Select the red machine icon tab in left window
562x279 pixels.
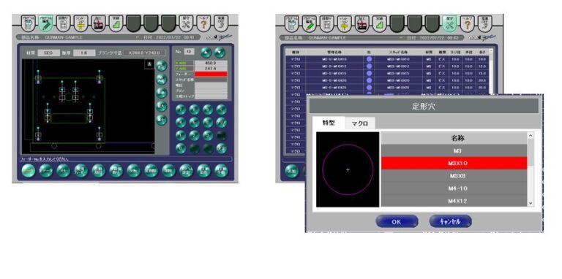98,23
